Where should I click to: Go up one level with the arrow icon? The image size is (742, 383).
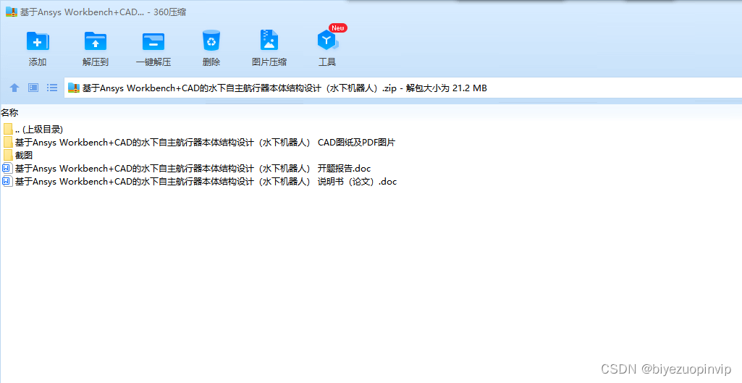point(14,88)
